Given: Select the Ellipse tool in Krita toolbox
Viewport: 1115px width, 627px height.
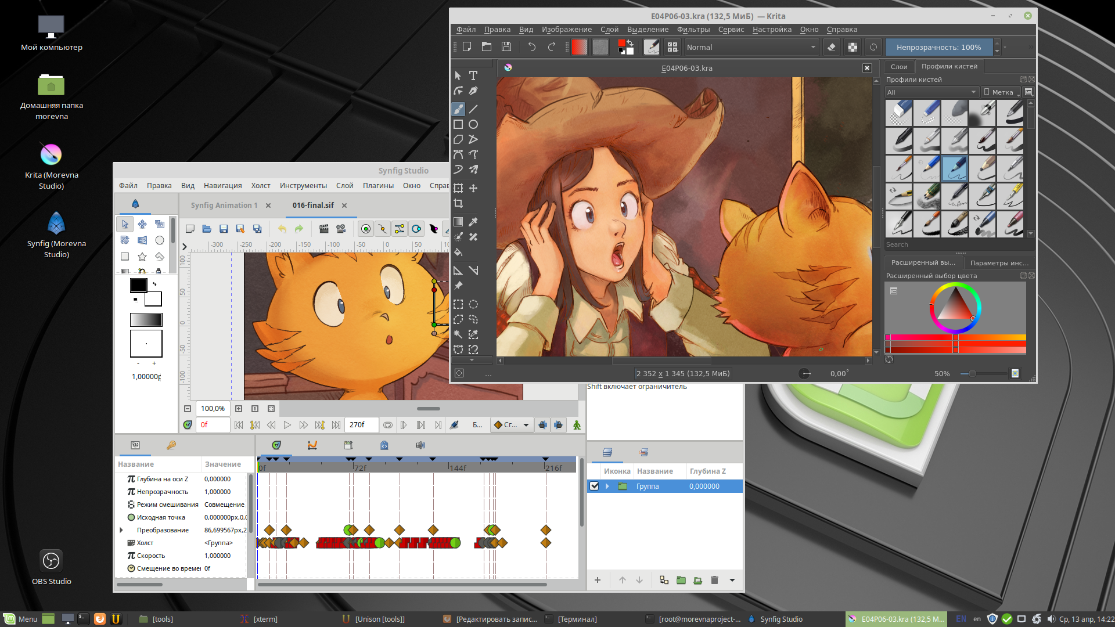Looking at the screenshot, I should click(473, 124).
